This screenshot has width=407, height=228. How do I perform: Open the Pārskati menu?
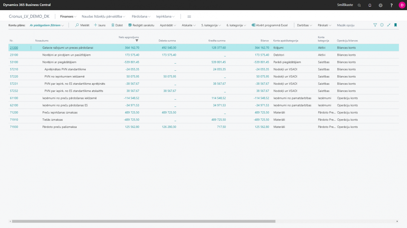(x=324, y=25)
